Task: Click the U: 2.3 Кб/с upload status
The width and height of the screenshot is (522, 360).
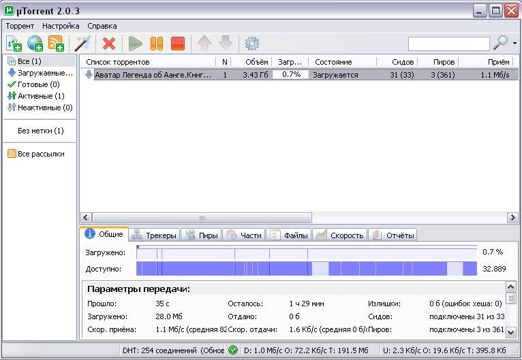Action: (444, 350)
